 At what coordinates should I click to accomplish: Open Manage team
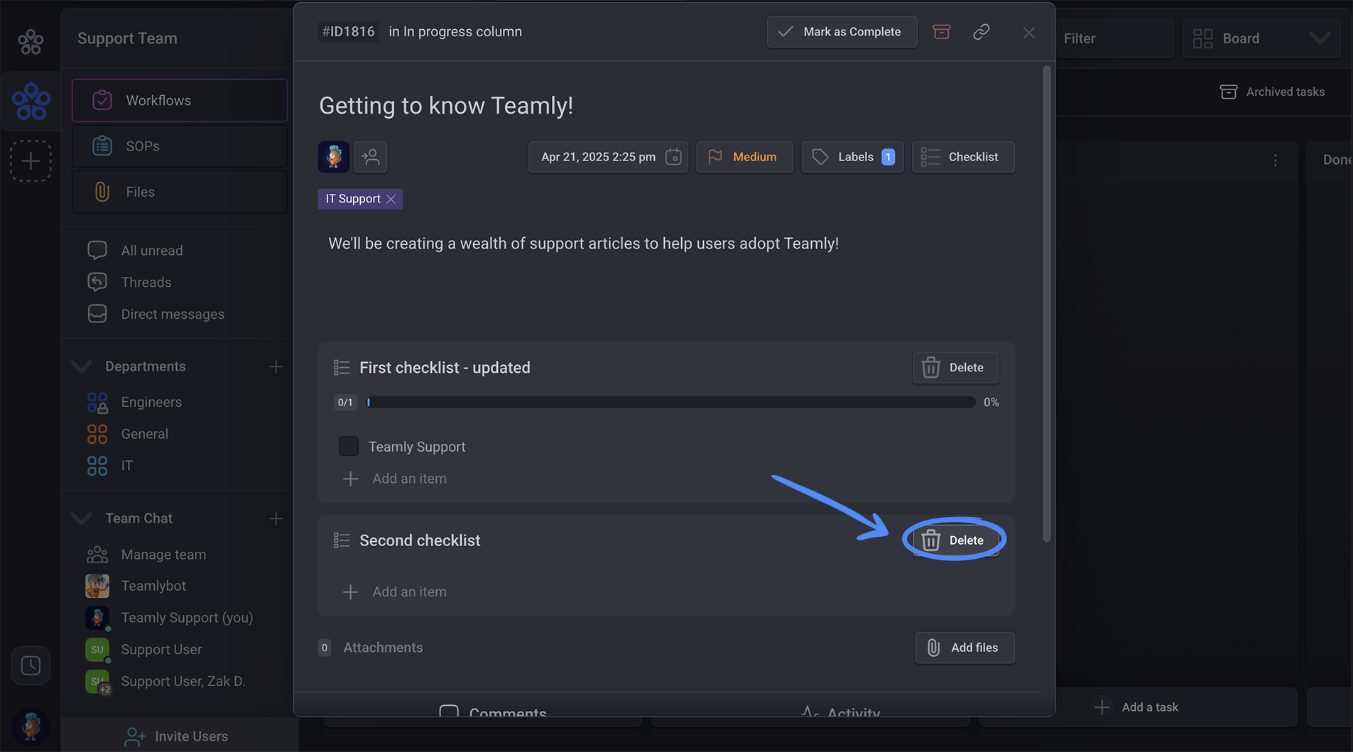163,555
